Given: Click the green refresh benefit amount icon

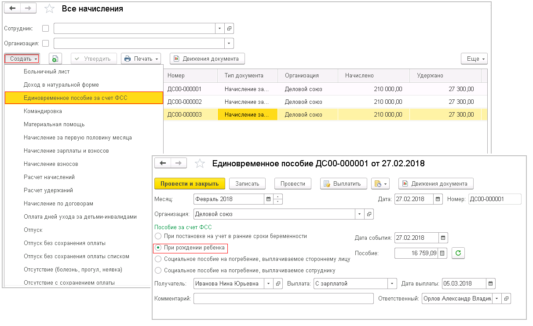Looking at the screenshot, I should (x=459, y=253).
